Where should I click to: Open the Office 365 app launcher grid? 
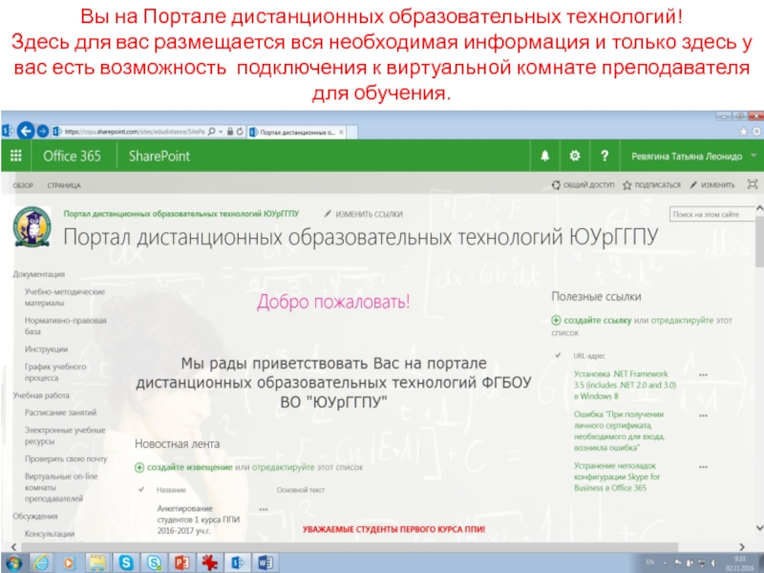(16, 156)
